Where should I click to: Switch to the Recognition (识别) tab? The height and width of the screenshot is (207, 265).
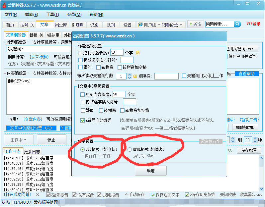pyautogui.click(x=94, y=25)
